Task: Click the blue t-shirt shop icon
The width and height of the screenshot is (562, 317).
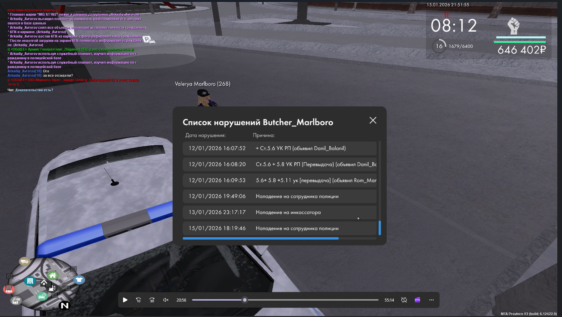Action: click(x=79, y=280)
